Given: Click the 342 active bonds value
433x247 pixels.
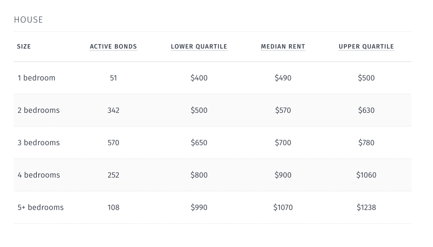Looking at the screenshot, I should click(113, 110).
